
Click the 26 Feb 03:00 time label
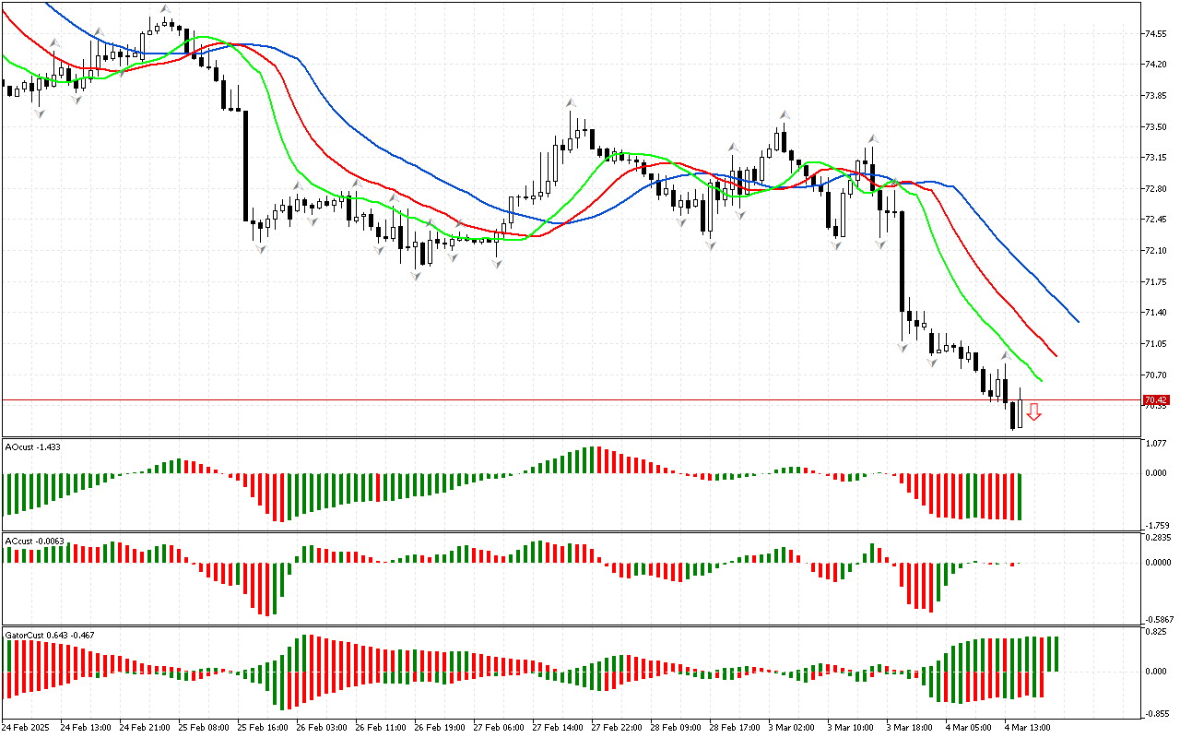322,727
